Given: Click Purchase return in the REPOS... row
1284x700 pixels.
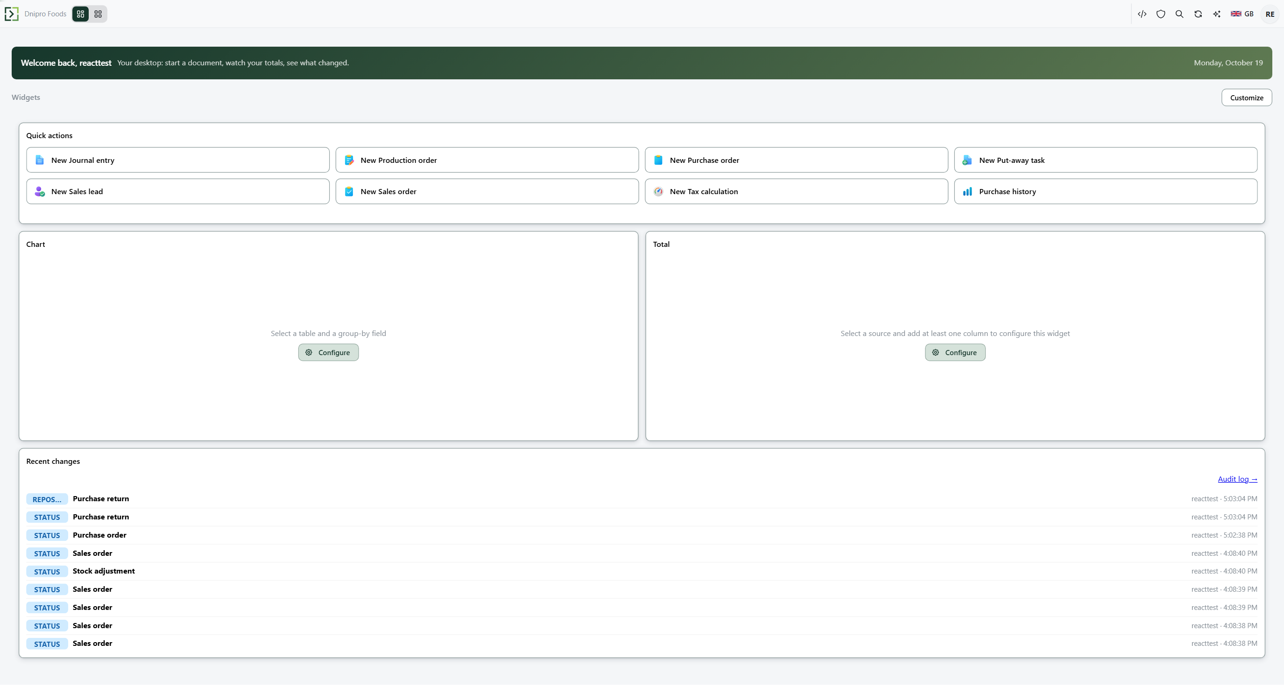Looking at the screenshot, I should (101, 499).
